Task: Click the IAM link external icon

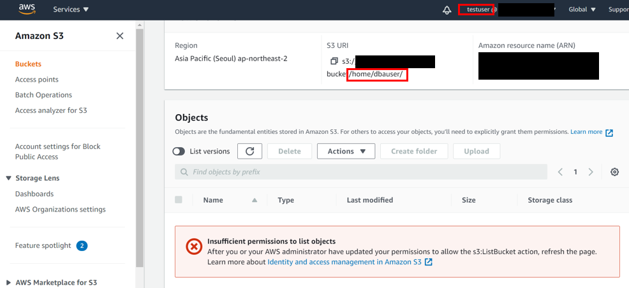Action: point(429,263)
